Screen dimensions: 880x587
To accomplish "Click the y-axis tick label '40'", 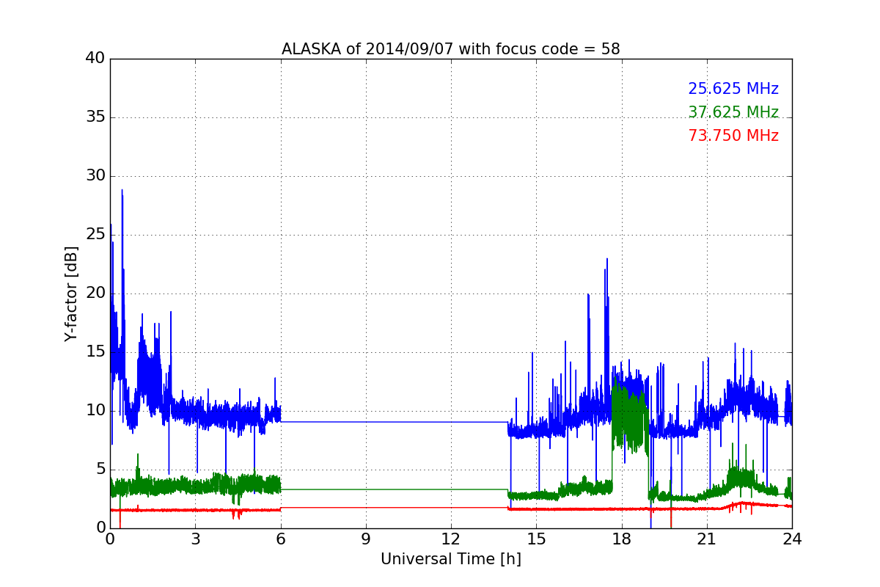I will pyautogui.click(x=95, y=59).
